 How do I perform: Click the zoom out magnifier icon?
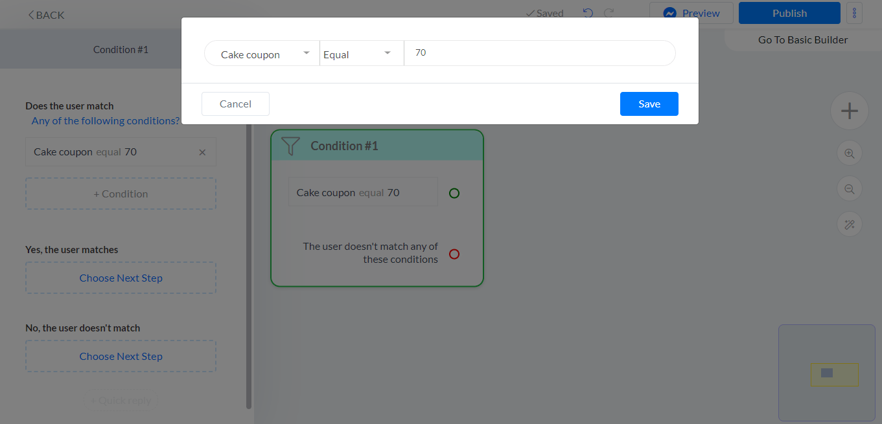coord(849,188)
